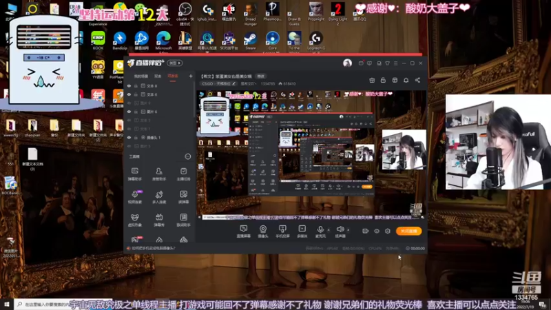The image size is (551, 310).
Task: Open the 弹幕秀 tool
Action: pos(159,220)
